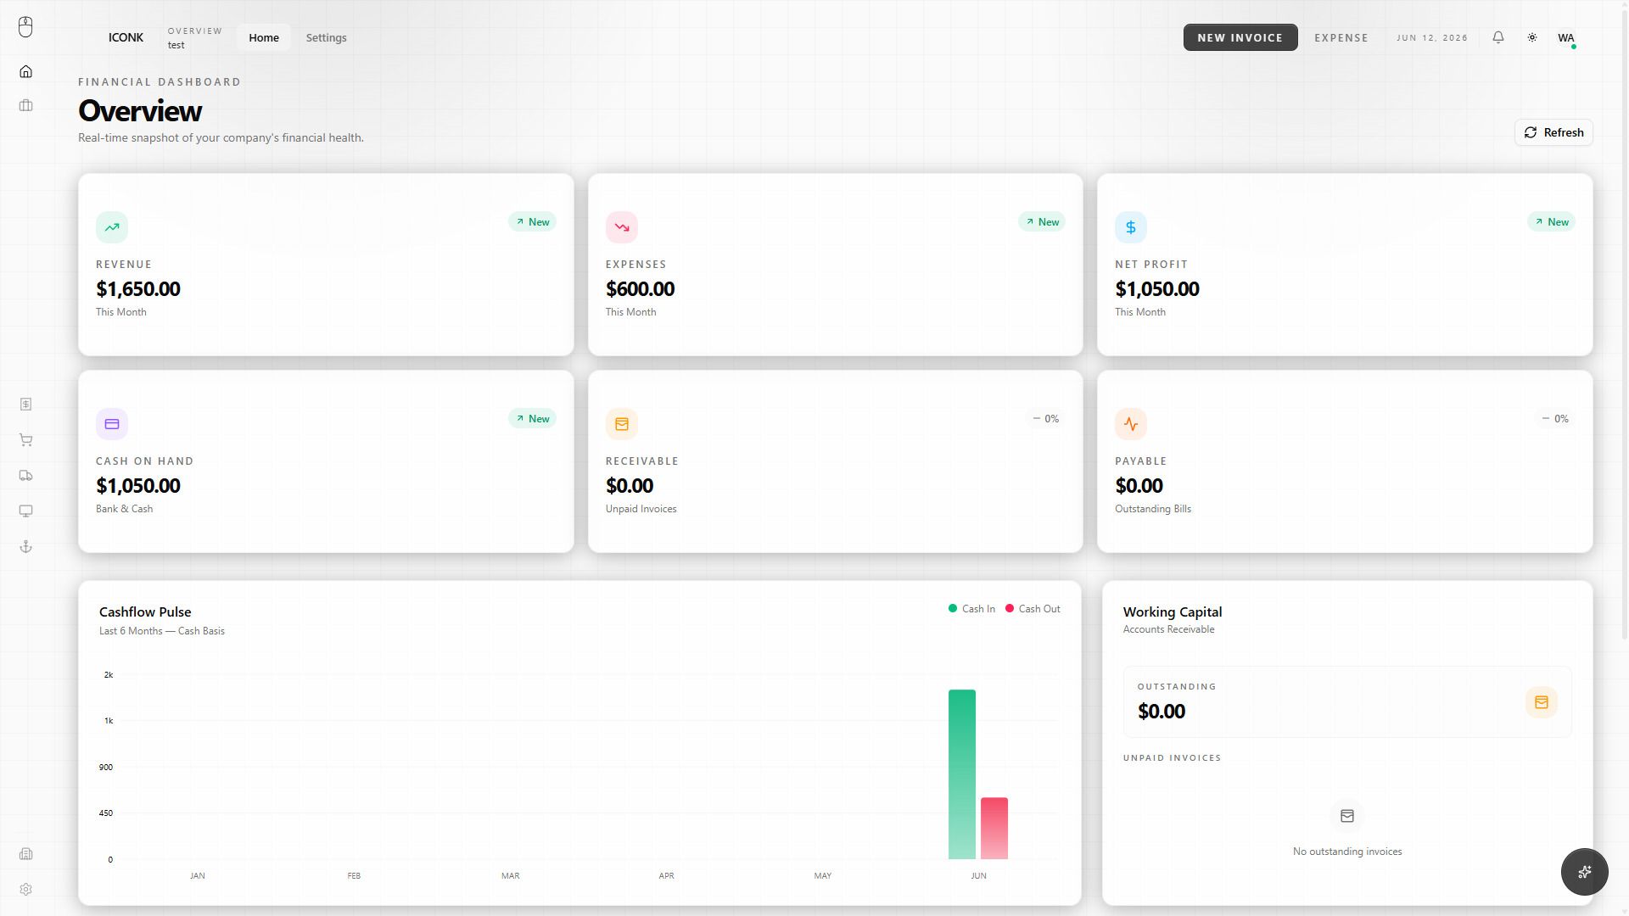Open the briefcase icon in sidebar

25,105
